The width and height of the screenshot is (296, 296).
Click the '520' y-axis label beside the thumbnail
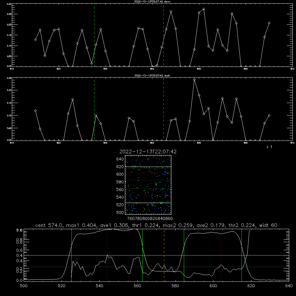[x=120, y=205]
